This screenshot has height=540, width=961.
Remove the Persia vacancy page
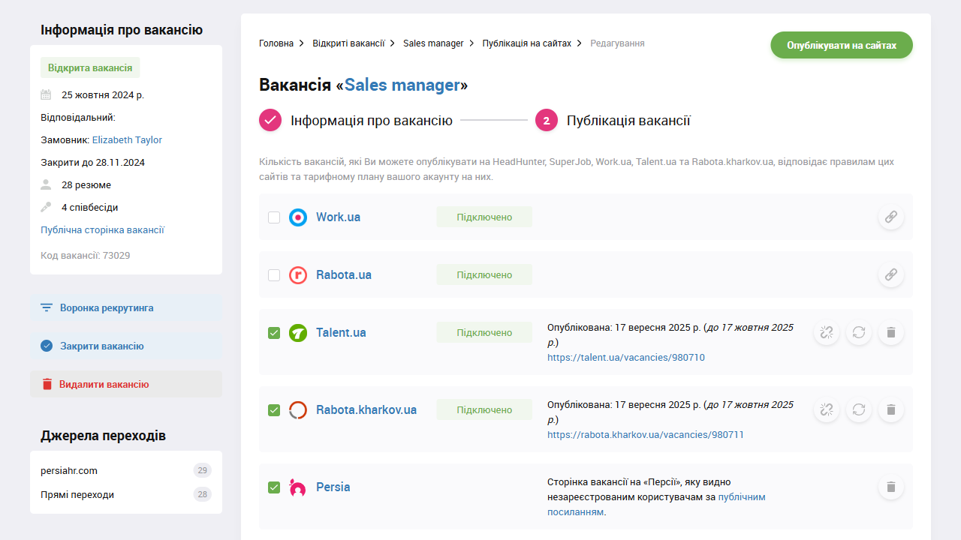890,487
